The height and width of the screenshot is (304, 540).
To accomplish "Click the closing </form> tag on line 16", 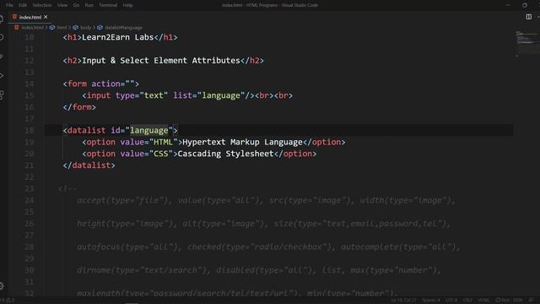I will click(x=79, y=107).
